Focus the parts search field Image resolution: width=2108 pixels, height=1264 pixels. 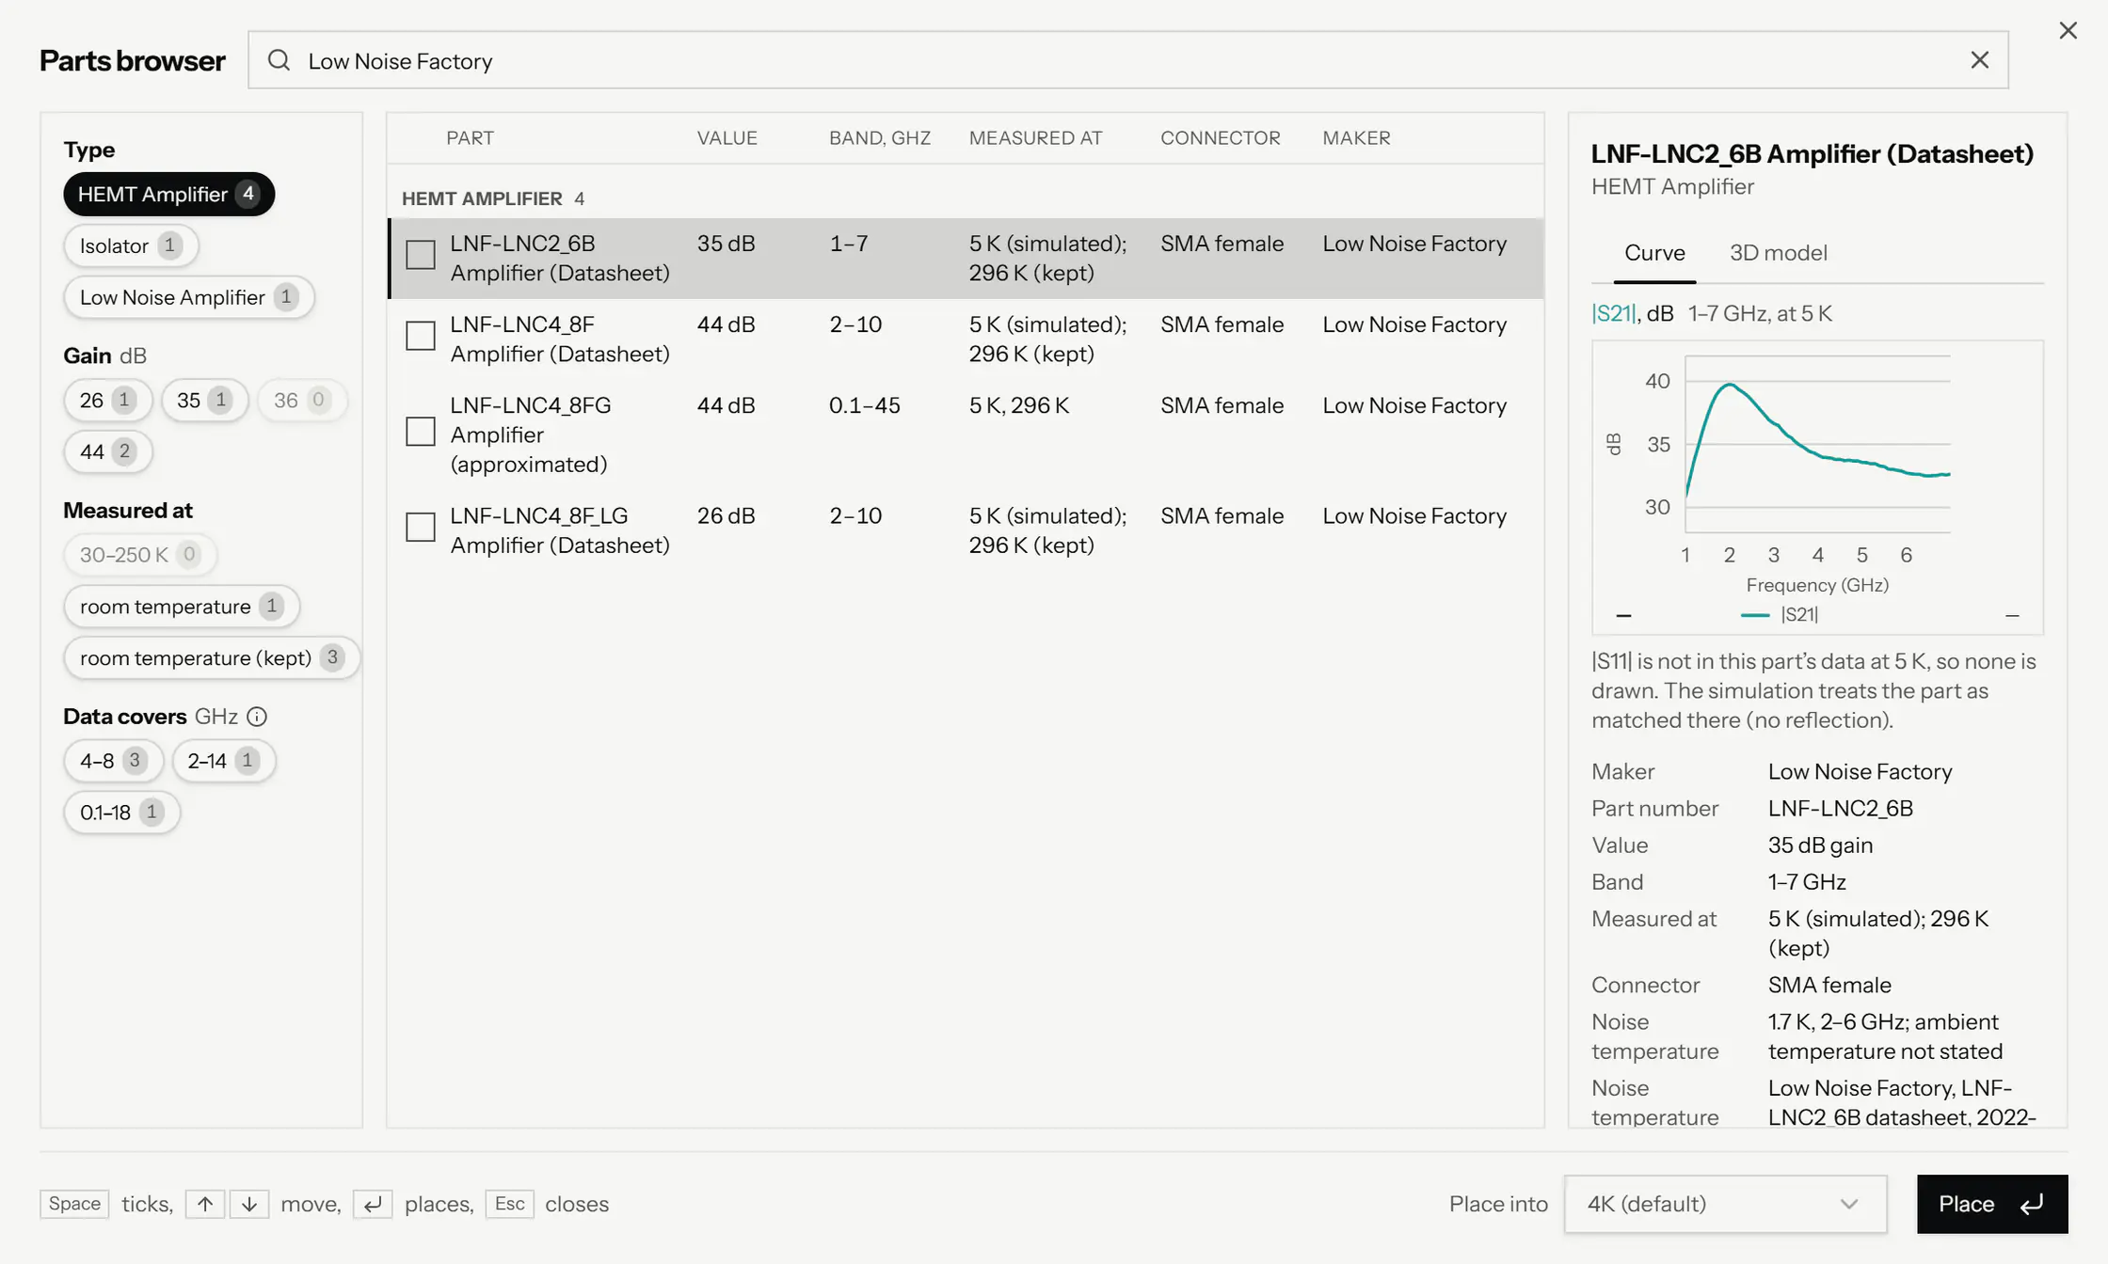1127,60
